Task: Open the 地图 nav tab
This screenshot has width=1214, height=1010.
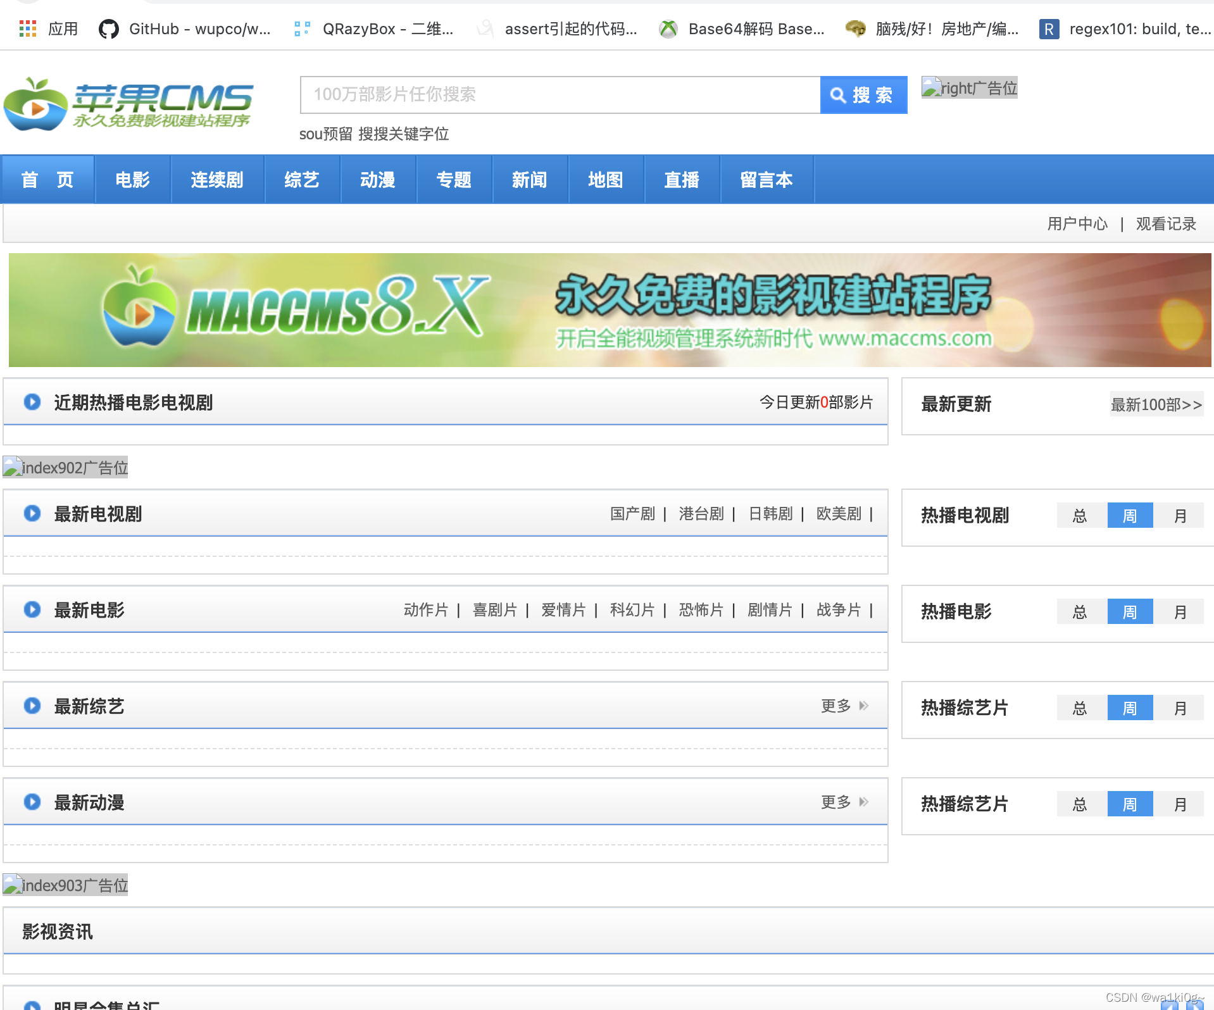Action: [x=606, y=180]
